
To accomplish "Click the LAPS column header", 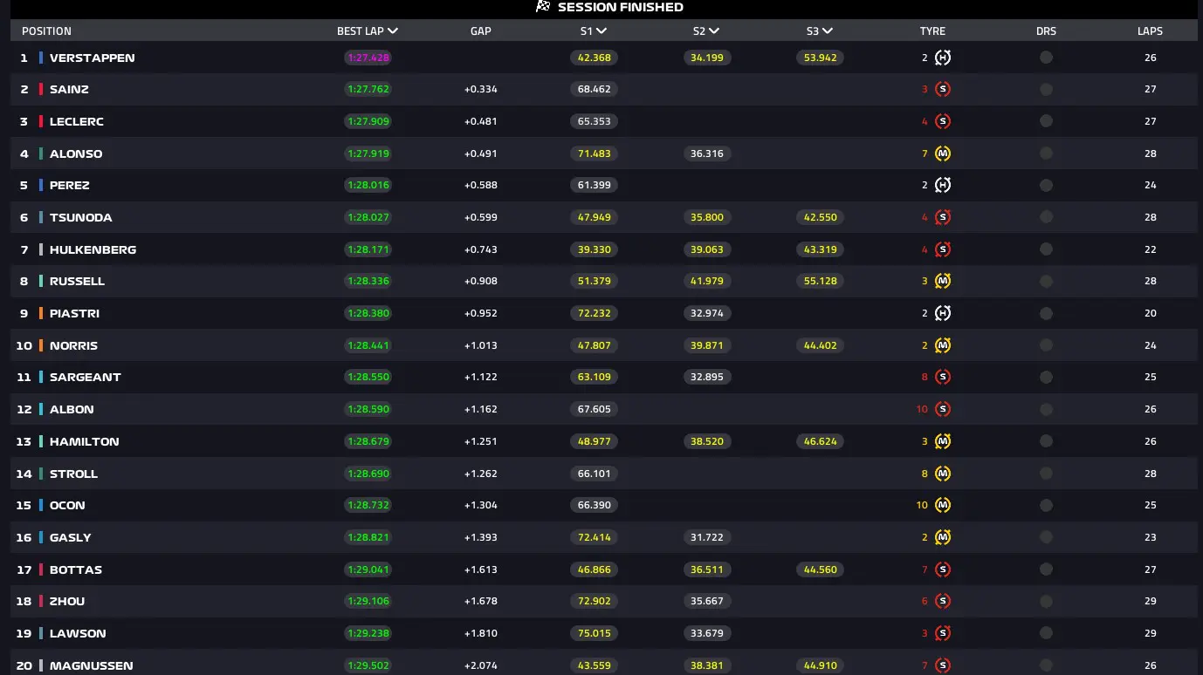I will (x=1150, y=31).
